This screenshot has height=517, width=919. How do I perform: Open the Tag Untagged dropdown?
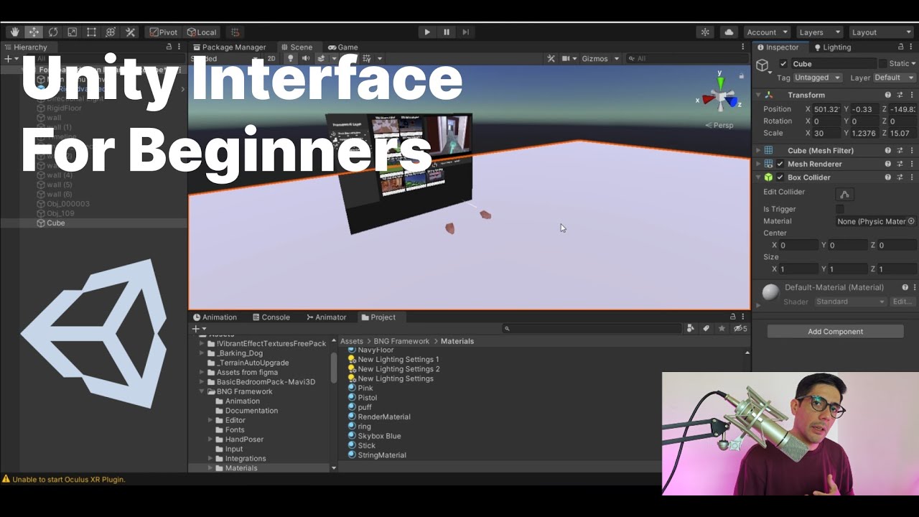[x=818, y=78]
